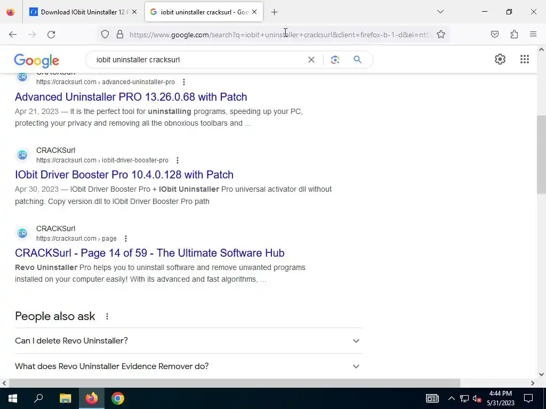Click the cracksurl.com page URL
Image resolution: width=546 pixels, height=409 pixels.
[76, 239]
